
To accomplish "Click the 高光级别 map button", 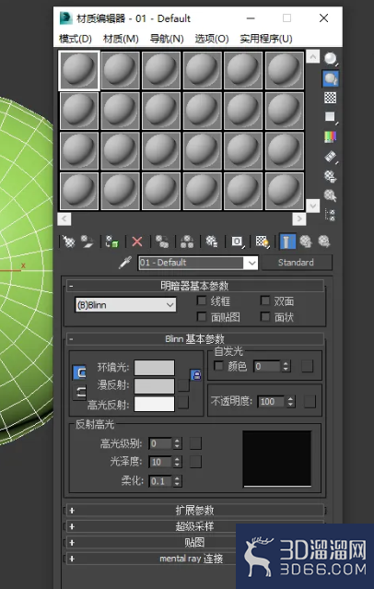I will tap(195, 443).
